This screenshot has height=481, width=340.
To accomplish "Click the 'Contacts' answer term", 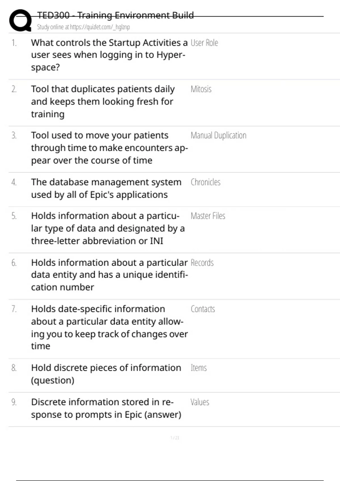I will coord(203,309).
